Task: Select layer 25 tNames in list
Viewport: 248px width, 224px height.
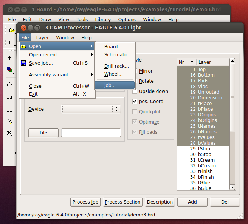Action: pos(203,126)
